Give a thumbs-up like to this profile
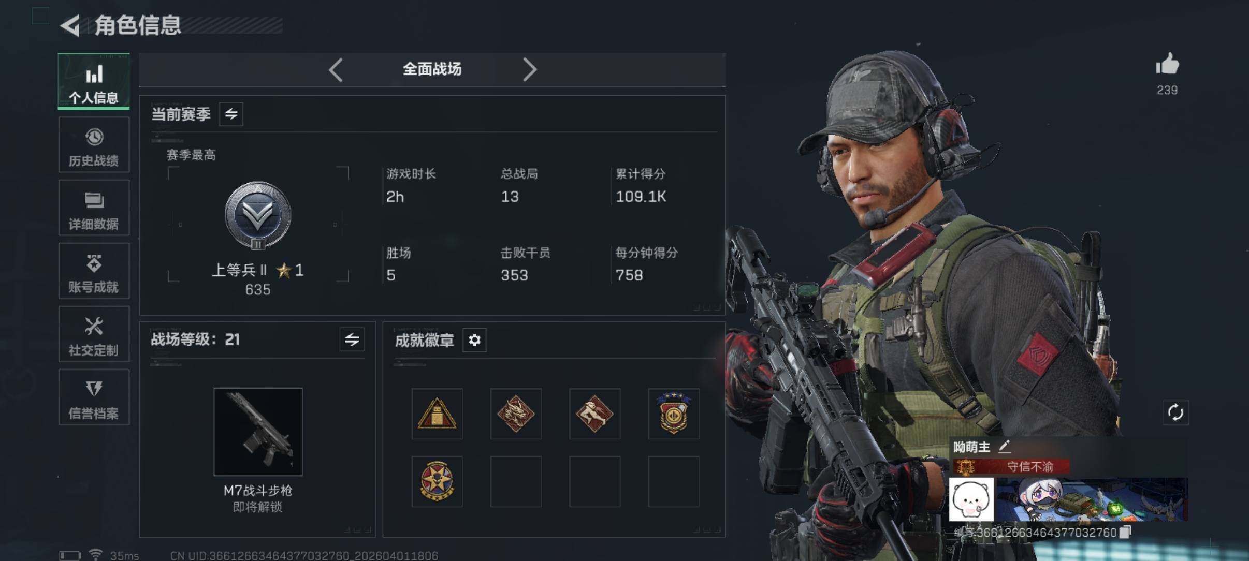 [x=1167, y=64]
